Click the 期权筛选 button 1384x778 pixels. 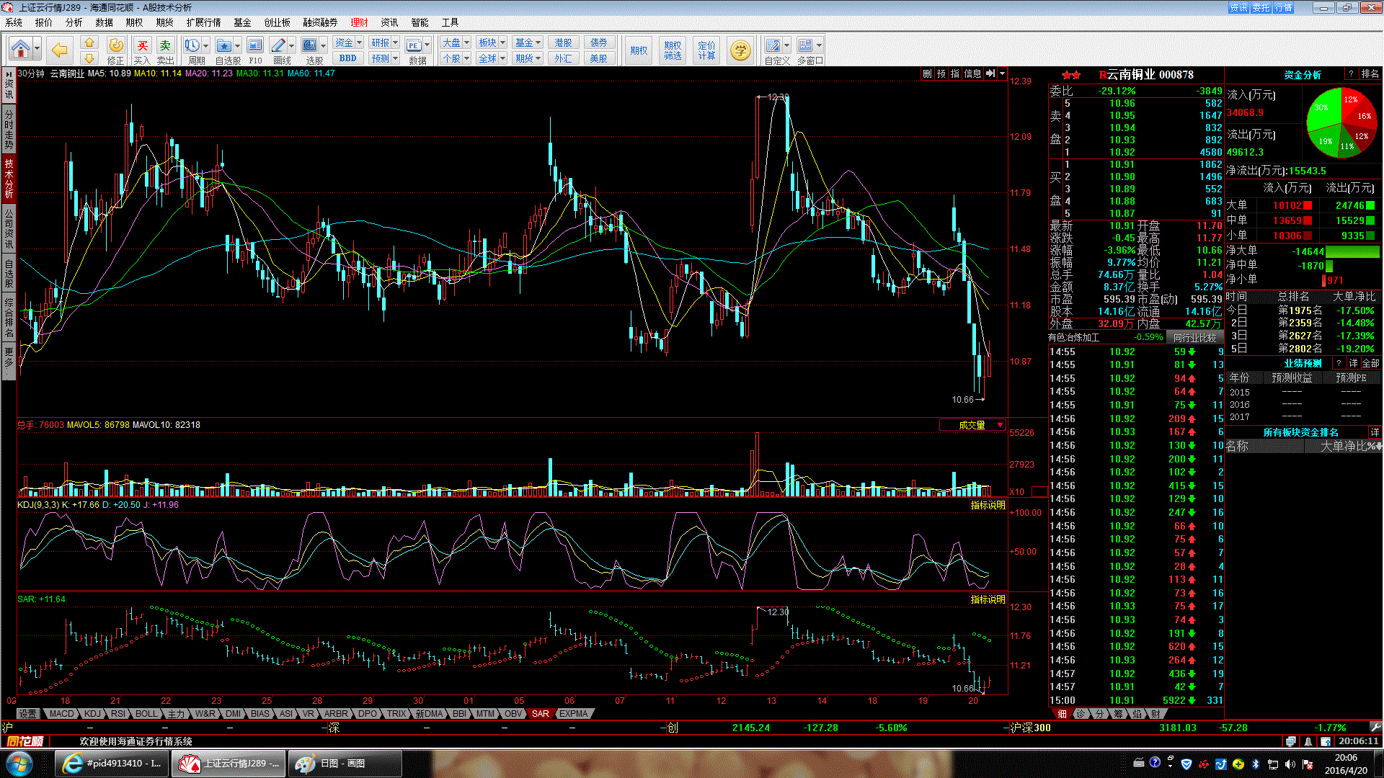pyautogui.click(x=673, y=50)
